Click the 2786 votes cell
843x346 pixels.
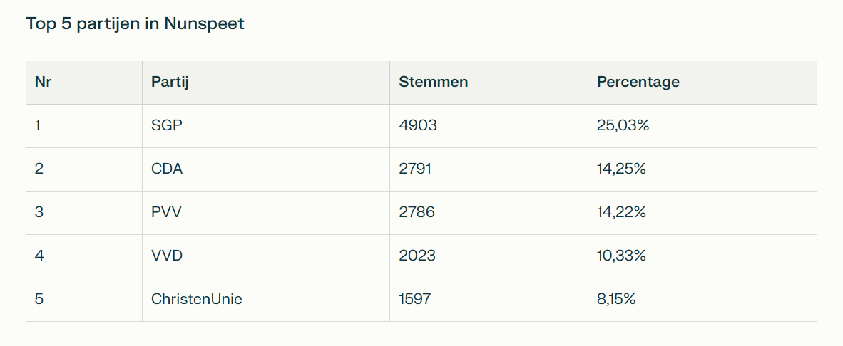click(417, 212)
